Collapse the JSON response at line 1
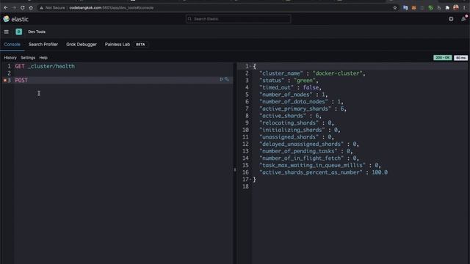The height and width of the screenshot is (264, 470). coord(250,66)
